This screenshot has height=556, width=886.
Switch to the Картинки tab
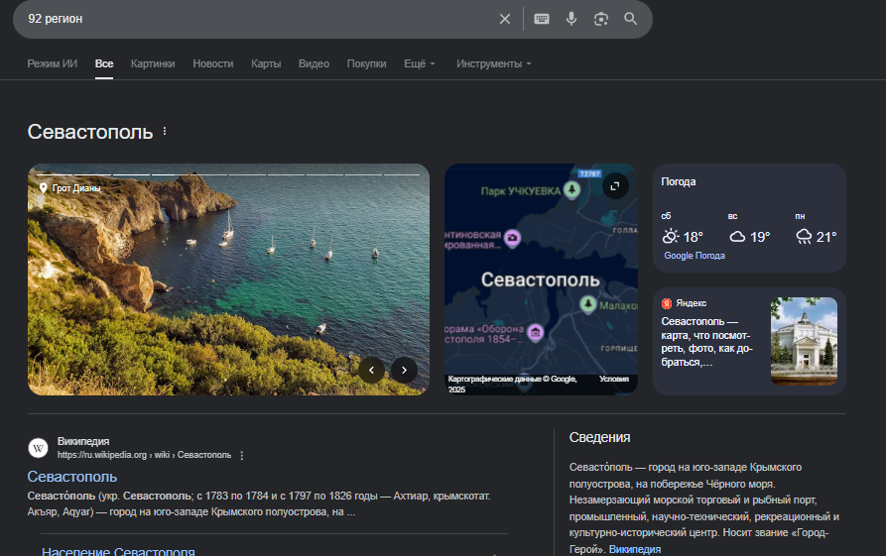153,63
